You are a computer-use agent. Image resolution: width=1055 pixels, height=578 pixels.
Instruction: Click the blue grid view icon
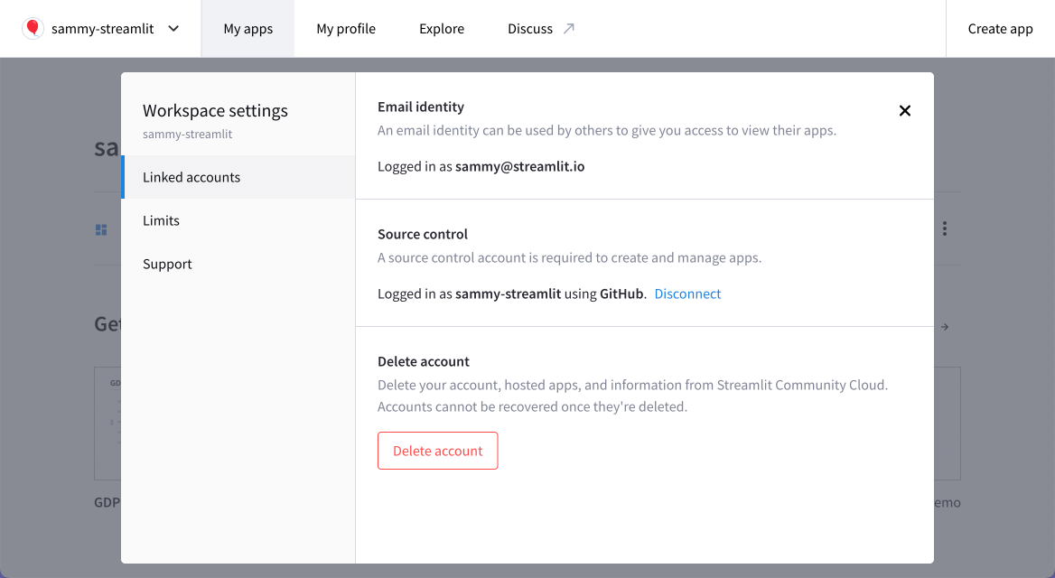(x=101, y=228)
